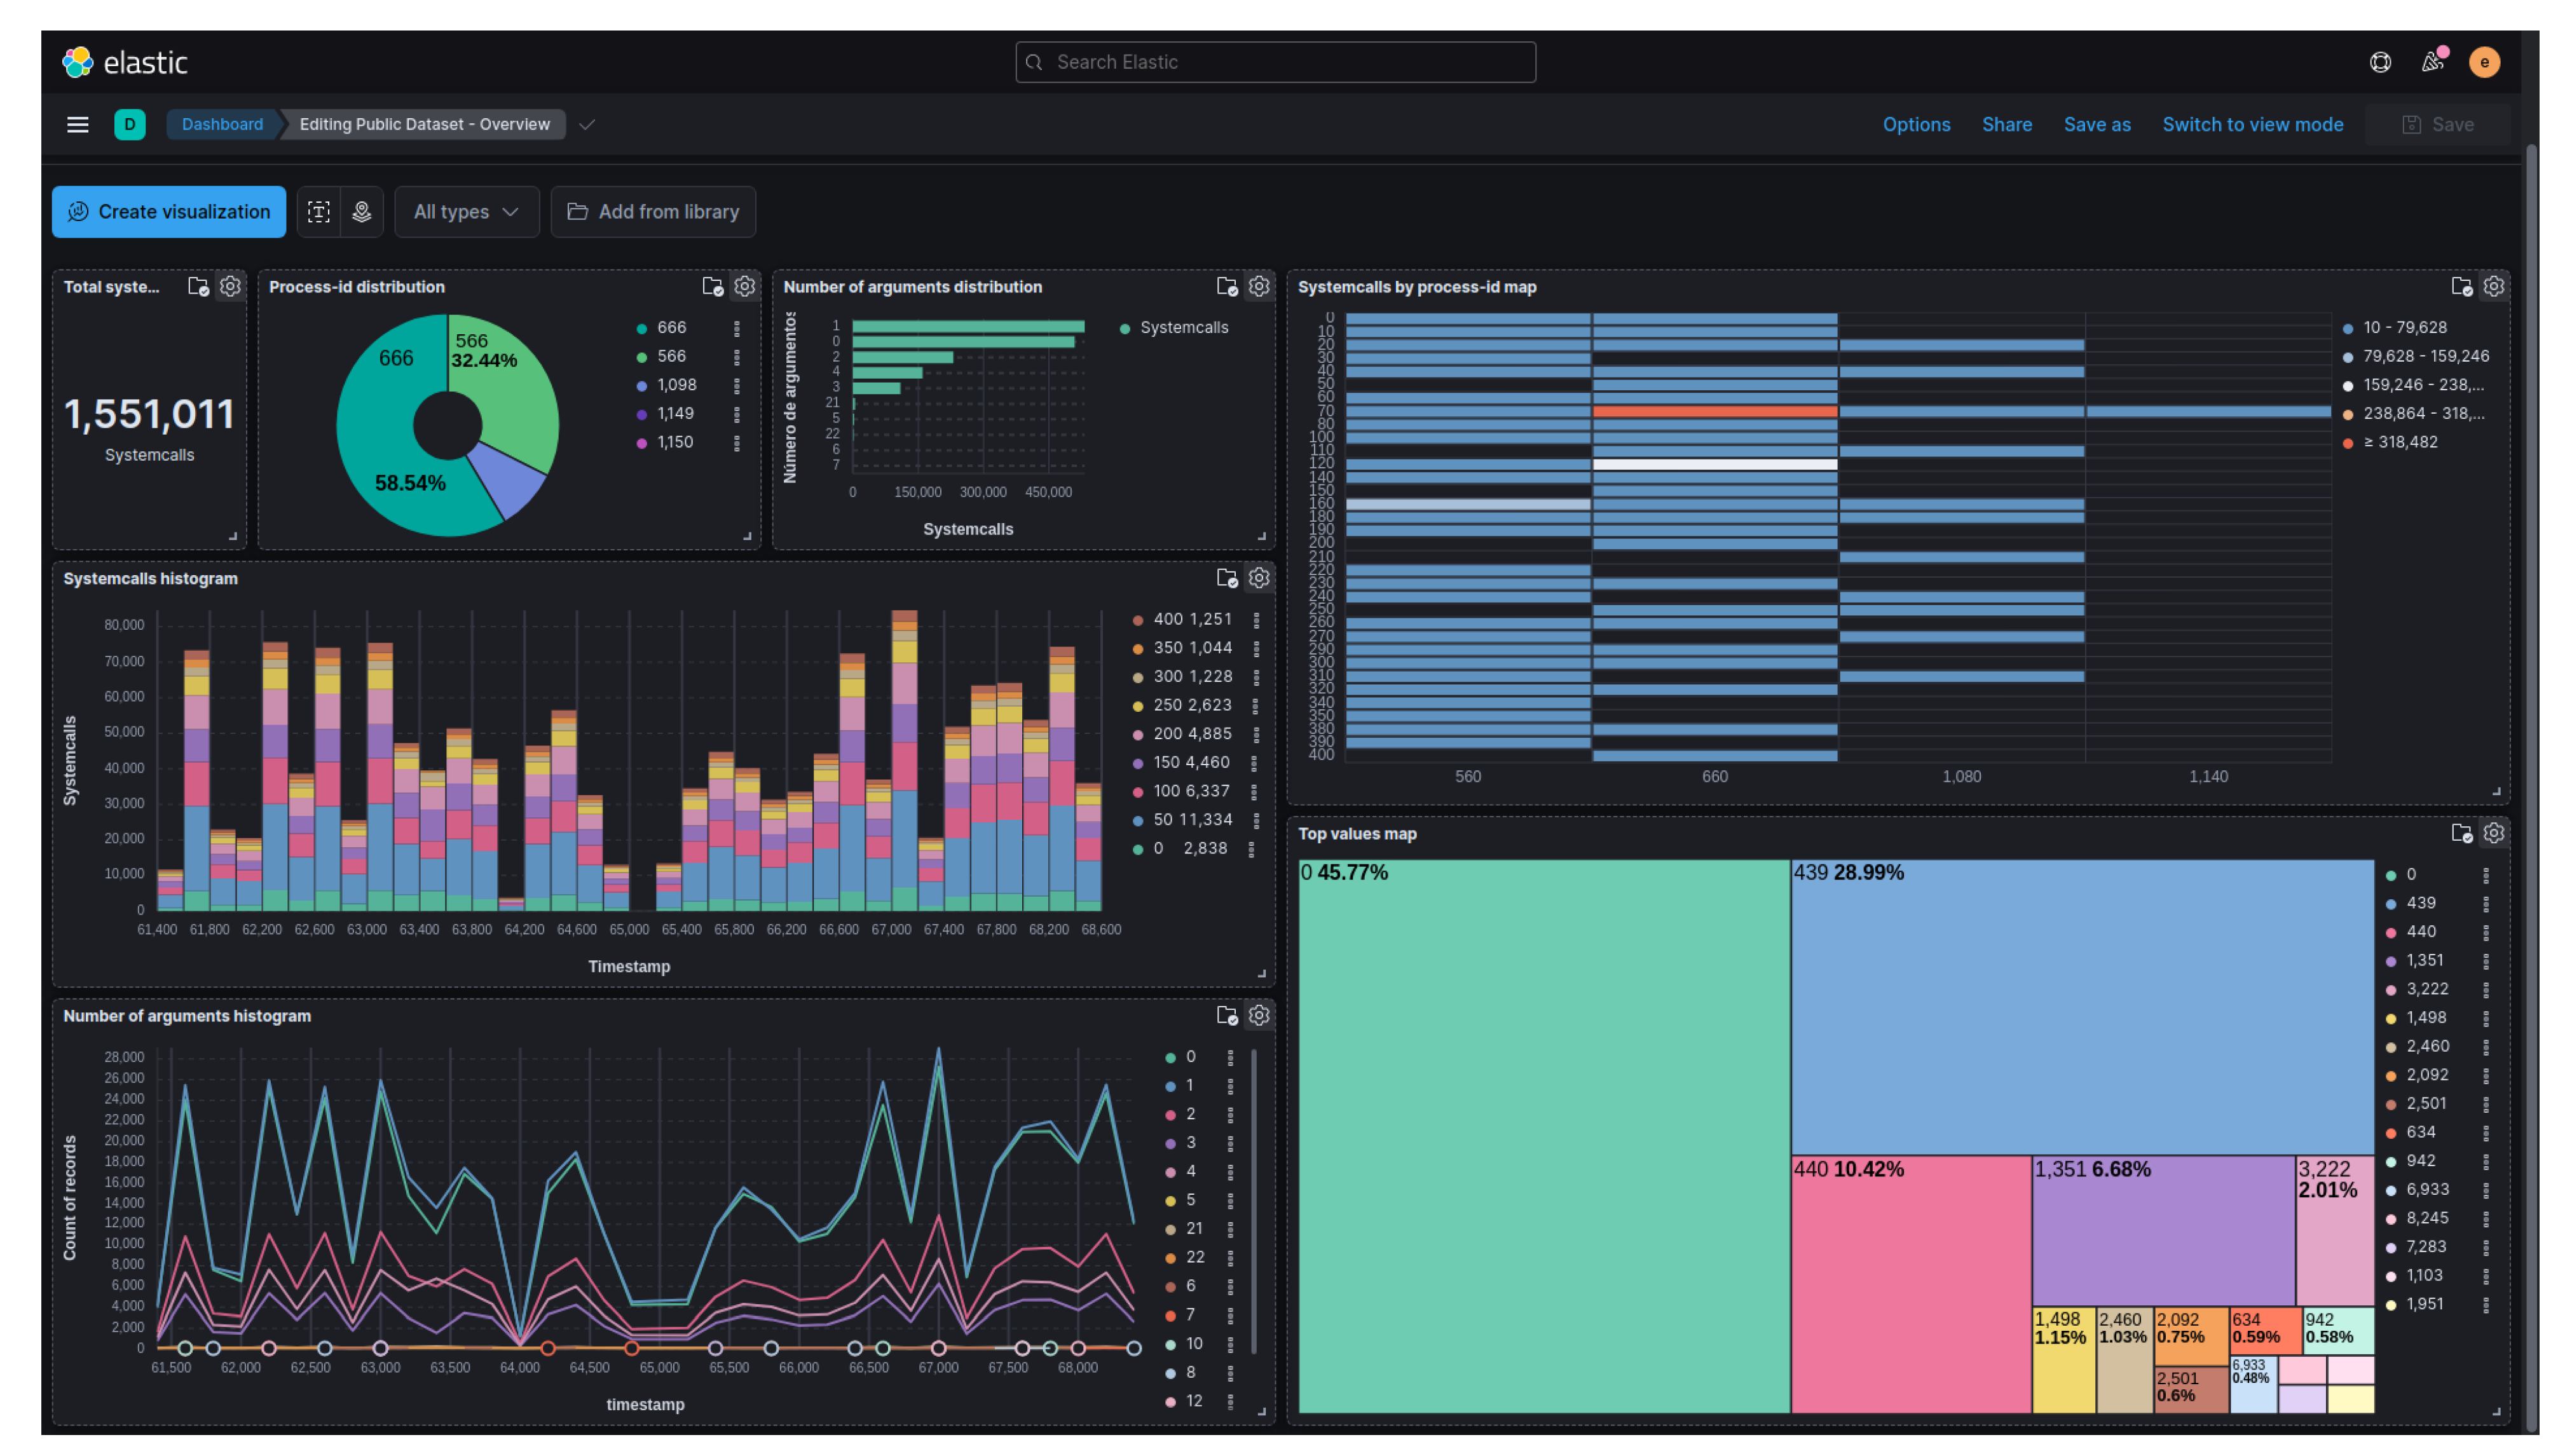The width and height of the screenshot is (2572, 1456).
Task: Open the Options menu
Action: [x=1915, y=124]
